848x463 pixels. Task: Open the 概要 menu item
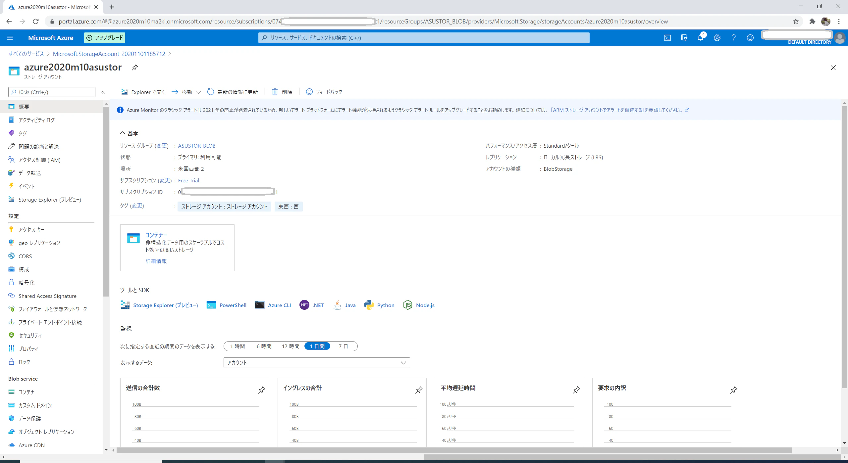(51, 107)
